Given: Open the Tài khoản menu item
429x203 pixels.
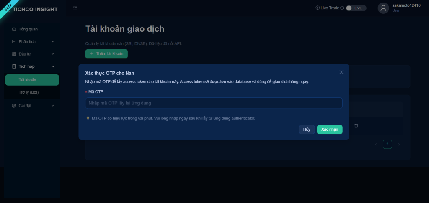Looking at the screenshot, I should pyautogui.click(x=32, y=80).
